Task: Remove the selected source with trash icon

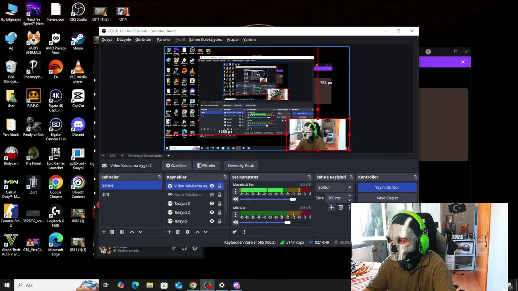Action: [x=177, y=232]
